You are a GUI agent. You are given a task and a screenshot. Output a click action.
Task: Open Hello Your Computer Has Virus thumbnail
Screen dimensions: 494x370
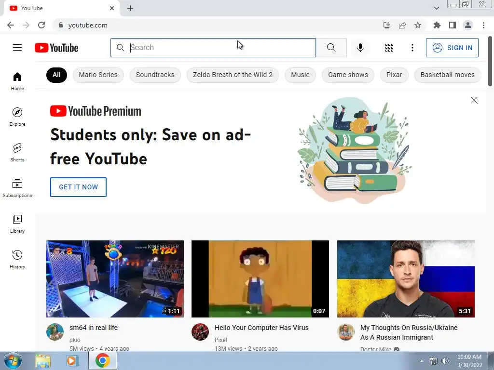pyautogui.click(x=260, y=279)
